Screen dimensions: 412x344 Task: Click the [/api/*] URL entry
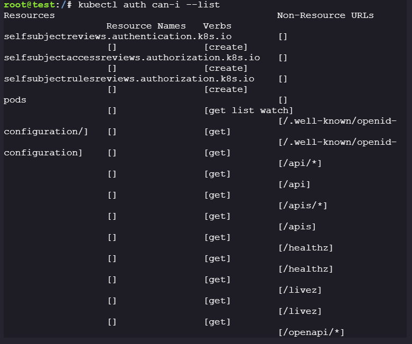(300, 163)
